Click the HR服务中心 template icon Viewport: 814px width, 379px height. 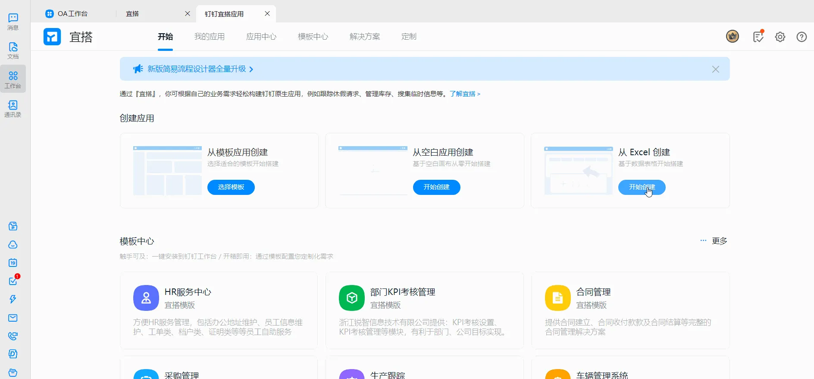[x=146, y=298]
